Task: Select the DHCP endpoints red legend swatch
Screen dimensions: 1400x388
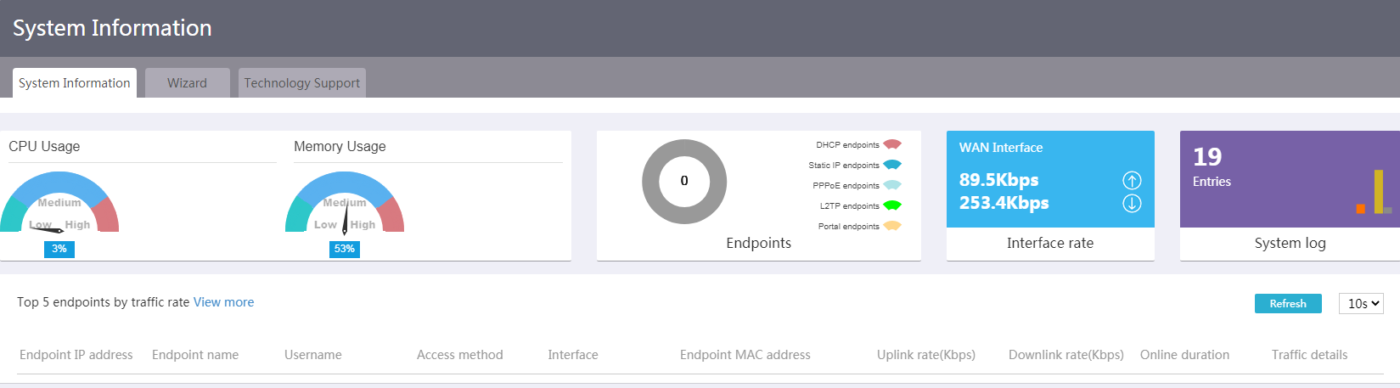Action: (891, 144)
